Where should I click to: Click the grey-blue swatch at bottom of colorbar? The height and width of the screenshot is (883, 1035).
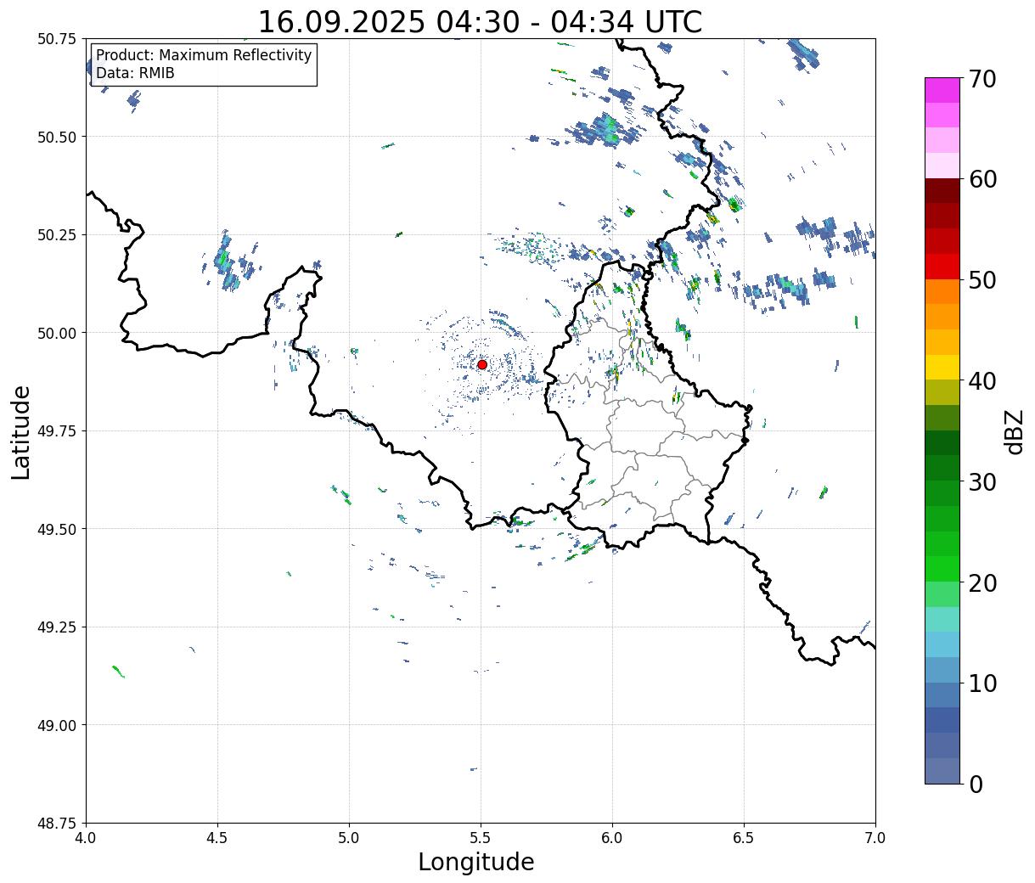942,770
